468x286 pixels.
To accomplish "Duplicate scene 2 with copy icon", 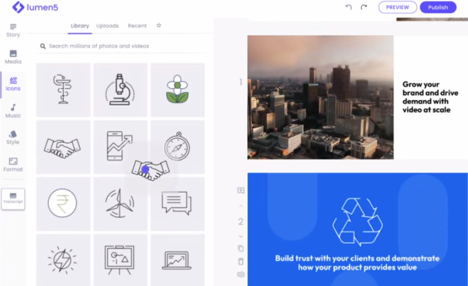I will 241,248.
